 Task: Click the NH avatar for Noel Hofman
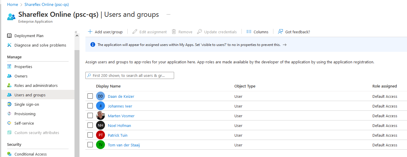point(100,125)
